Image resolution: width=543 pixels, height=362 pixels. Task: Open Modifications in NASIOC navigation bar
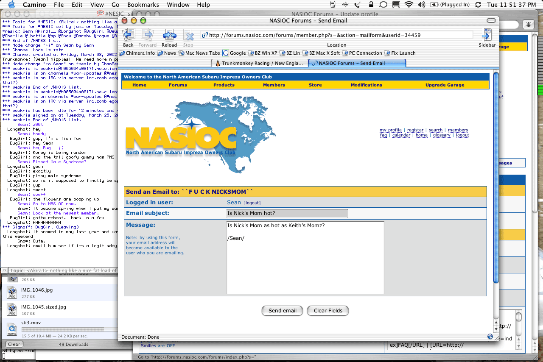pyautogui.click(x=367, y=85)
